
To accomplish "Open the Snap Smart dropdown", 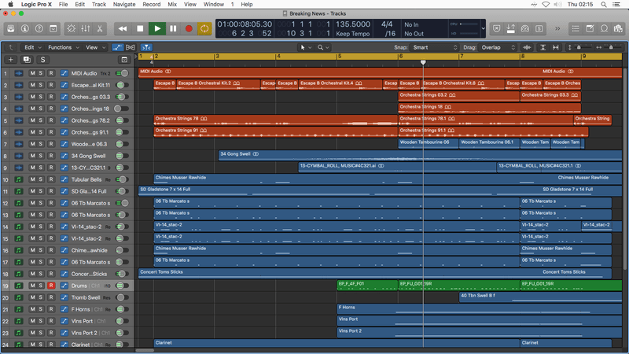I will point(434,47).
